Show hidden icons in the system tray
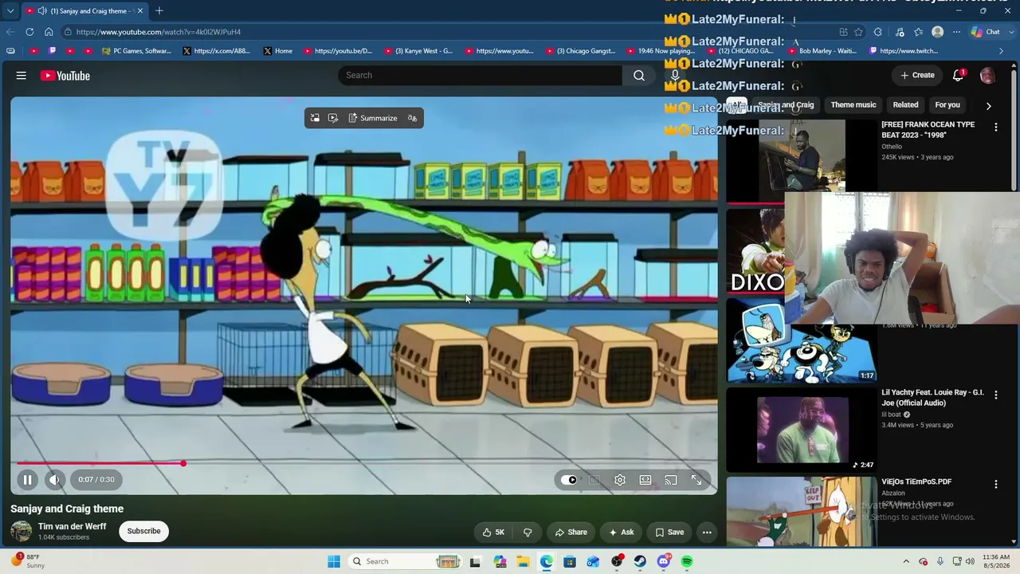The width and height of the screenshot is (1020, 574). (906, 561)
